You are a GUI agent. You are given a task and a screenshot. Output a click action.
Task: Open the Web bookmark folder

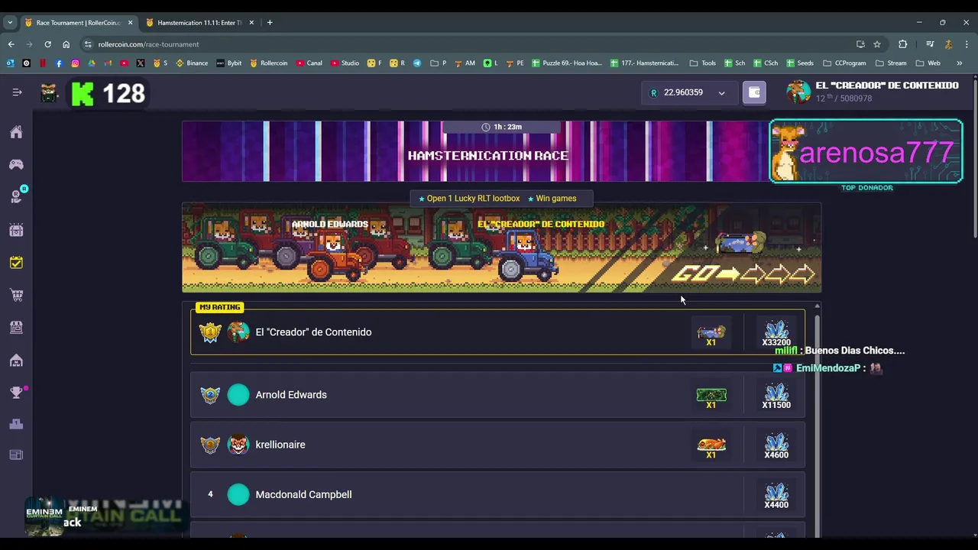928,63
